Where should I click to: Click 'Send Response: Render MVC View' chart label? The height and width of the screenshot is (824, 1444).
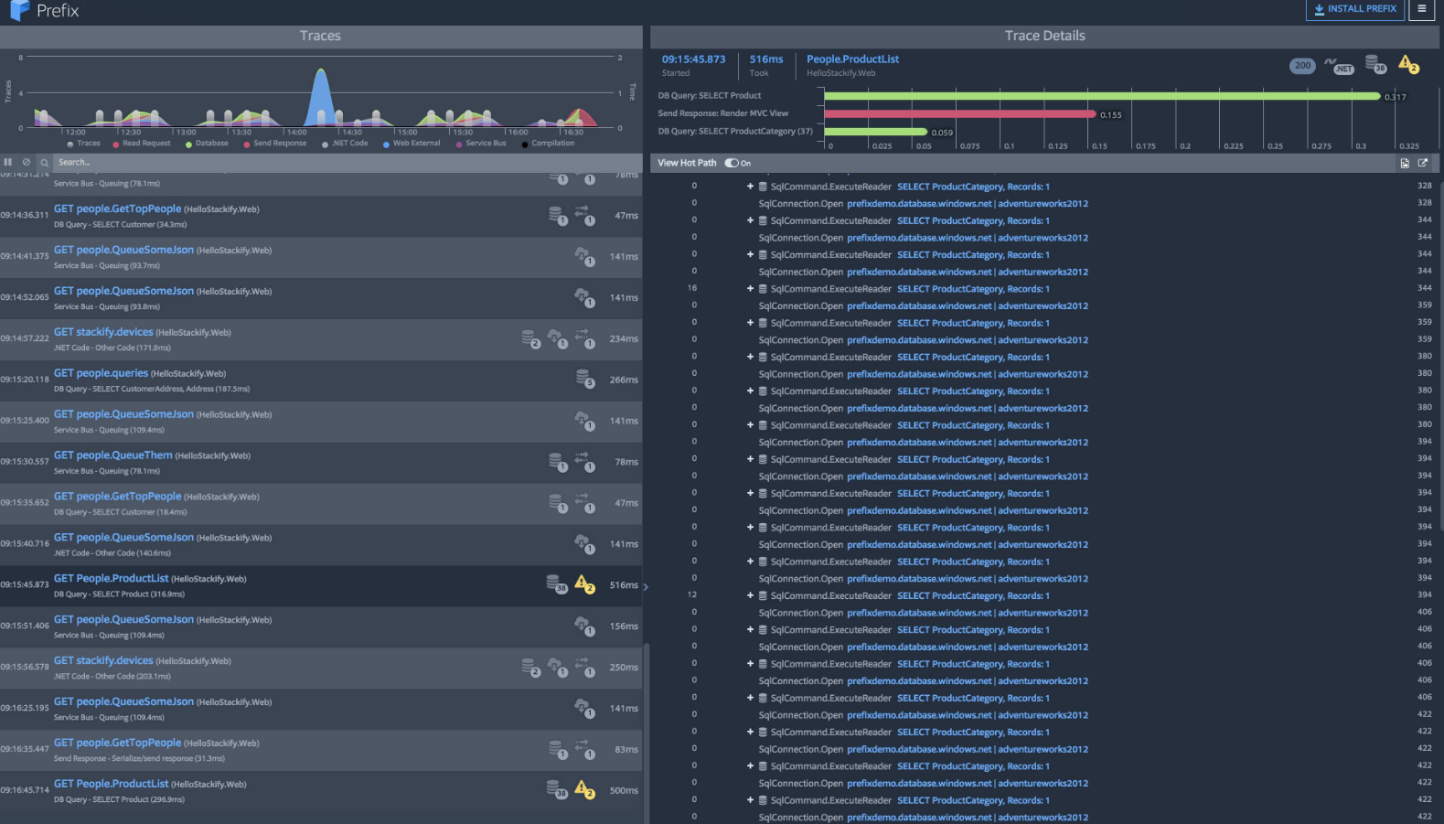point(723,113)
